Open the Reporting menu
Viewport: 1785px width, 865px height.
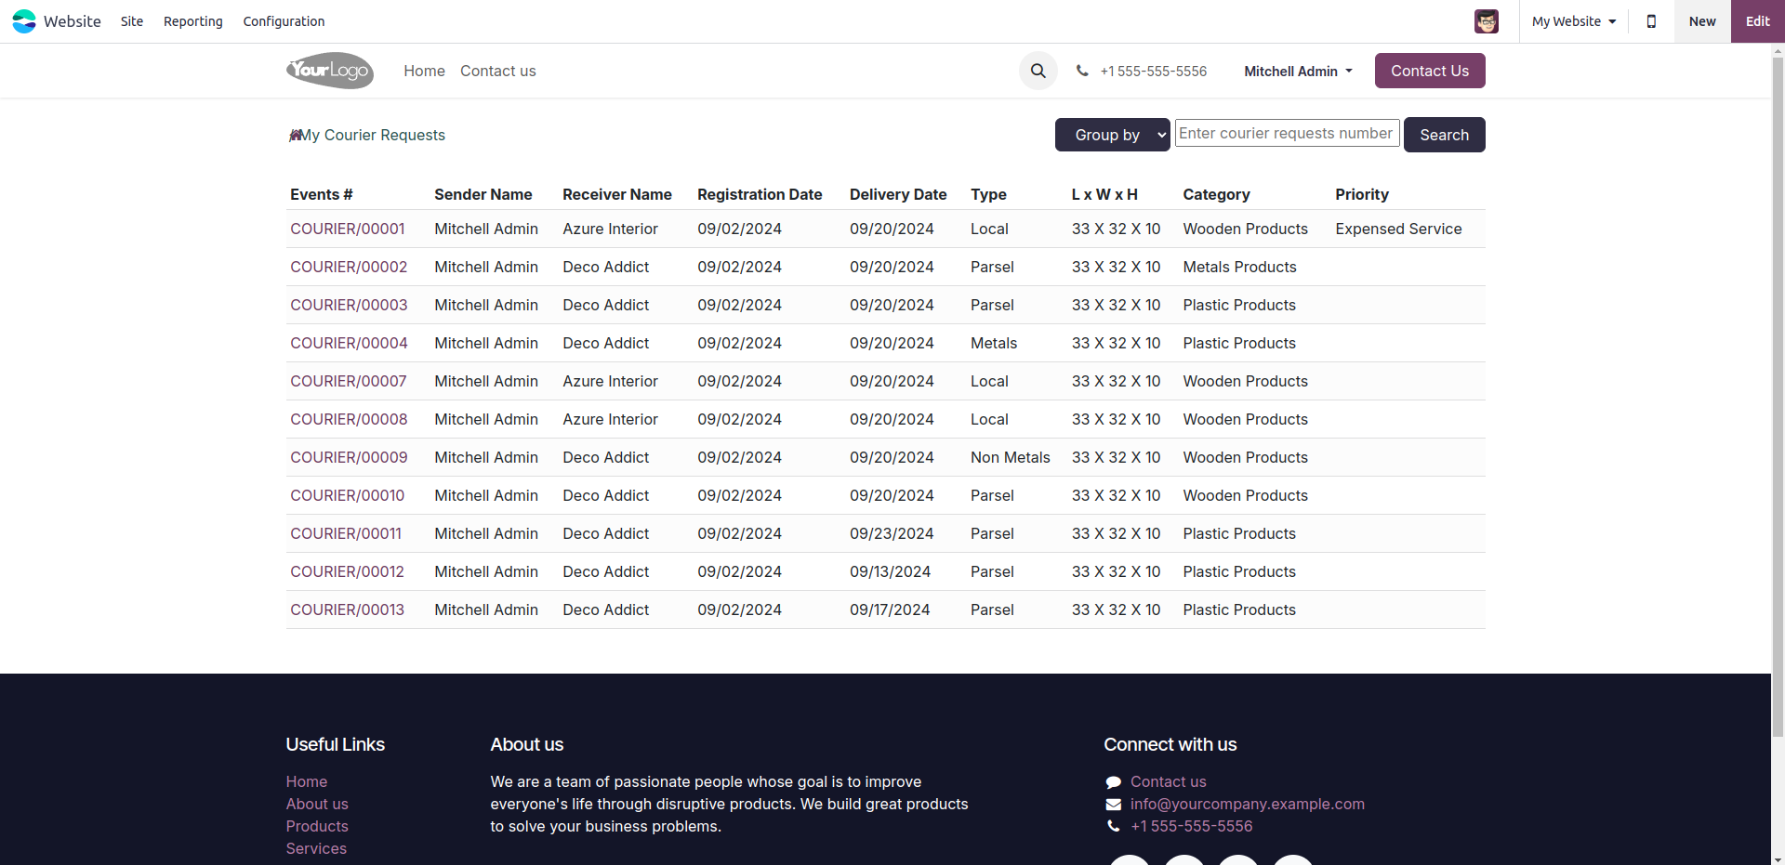[x=192, y=21]
